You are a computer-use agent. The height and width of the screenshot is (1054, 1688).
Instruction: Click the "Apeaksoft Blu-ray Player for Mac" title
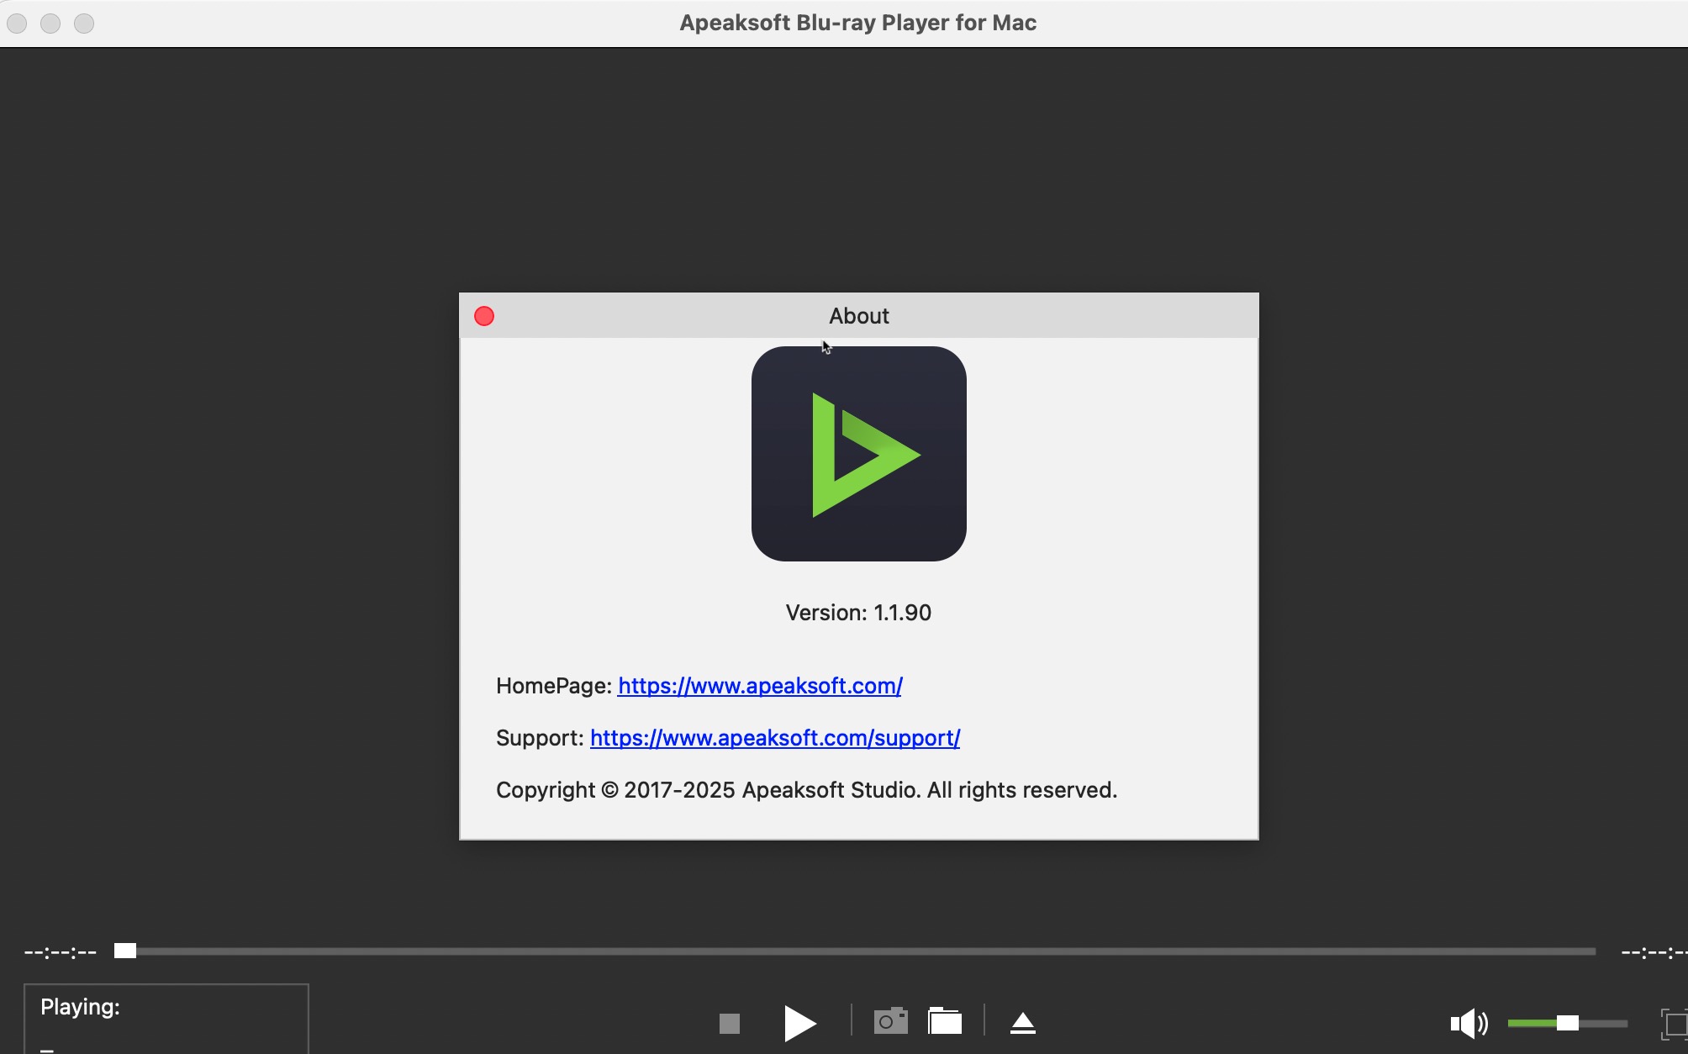click(857, 23)
